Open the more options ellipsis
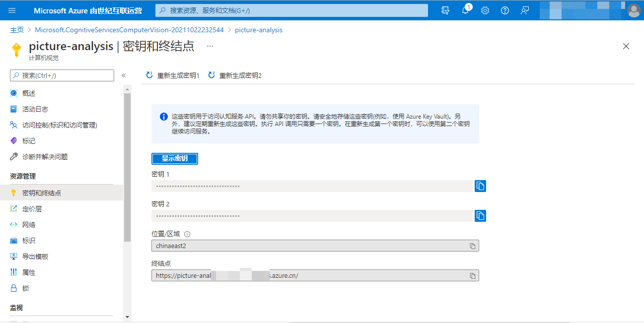Screen dimensions: 644x323 pyautogui.click(x=210, y=46)
